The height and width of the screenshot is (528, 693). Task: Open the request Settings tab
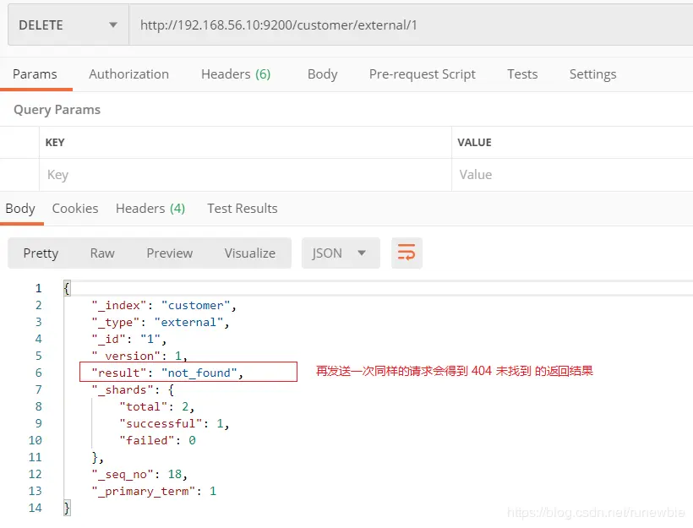tap(592, 73)
